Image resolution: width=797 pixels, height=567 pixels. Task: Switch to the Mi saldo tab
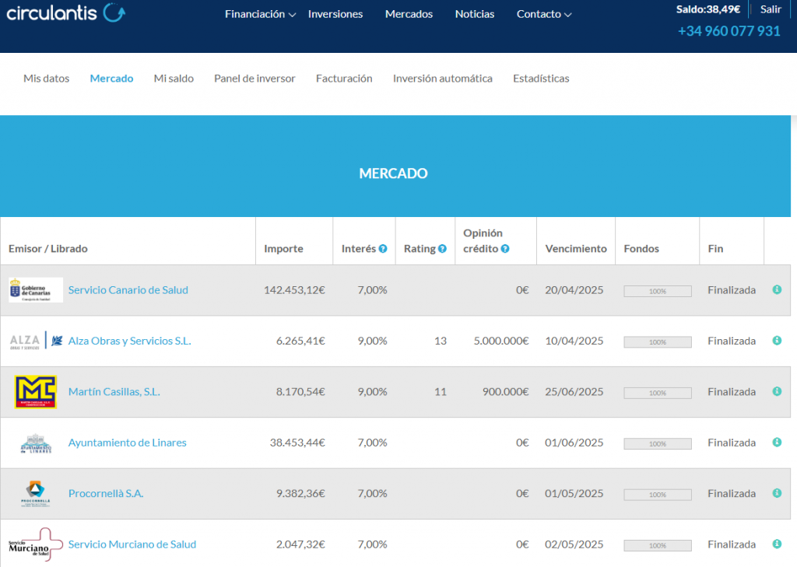(174, 79)
